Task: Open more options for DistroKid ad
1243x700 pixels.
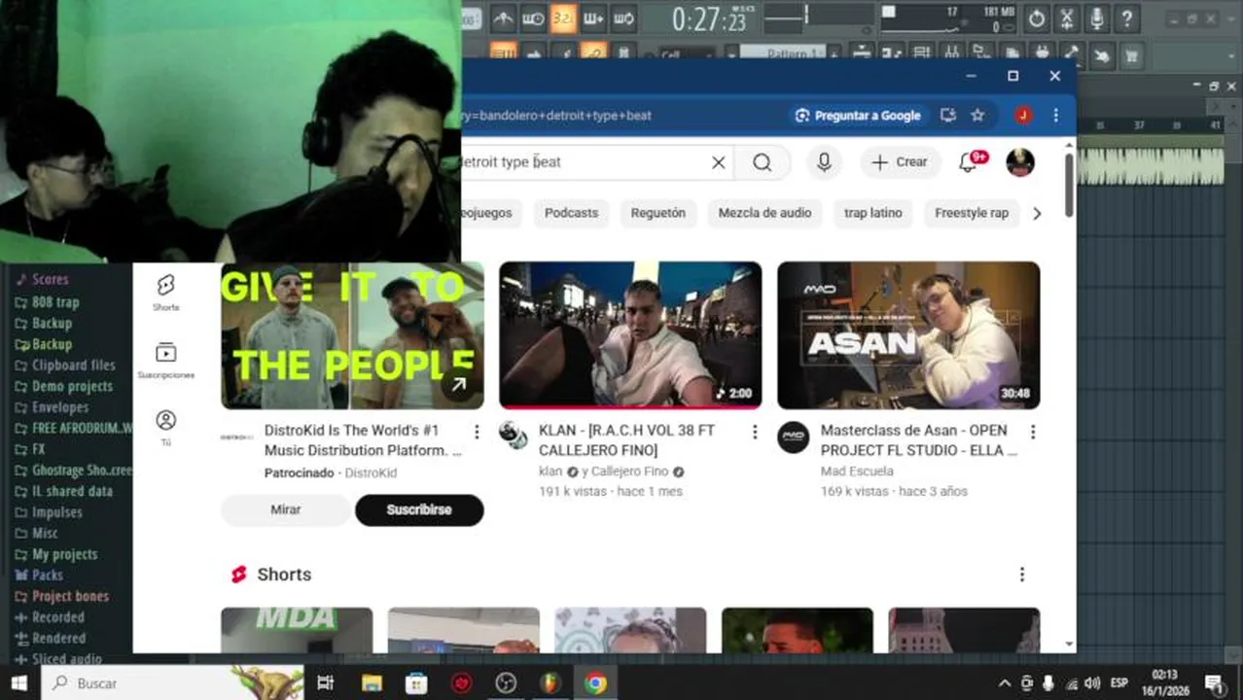Action: (x=477, y=432)
